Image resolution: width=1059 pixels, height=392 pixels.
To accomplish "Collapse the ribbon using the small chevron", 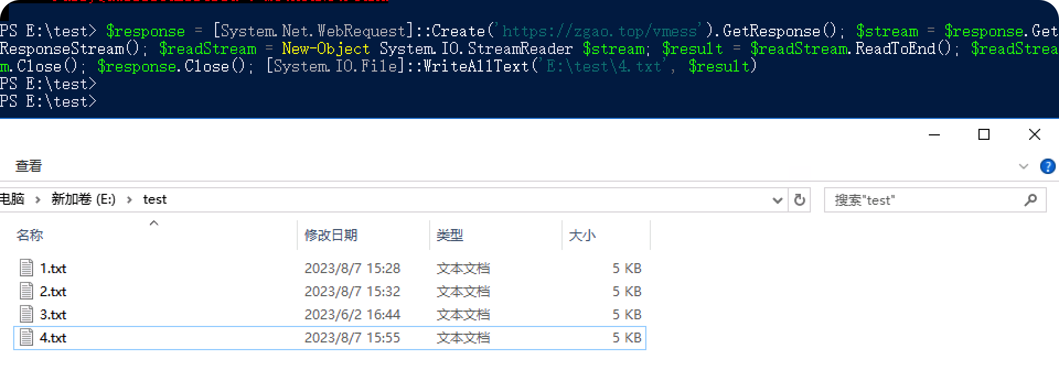I will click(1024, 166).
